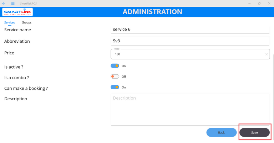
Task: Select the Services tab
Action: pyautogui.click(x=10, y=22)
